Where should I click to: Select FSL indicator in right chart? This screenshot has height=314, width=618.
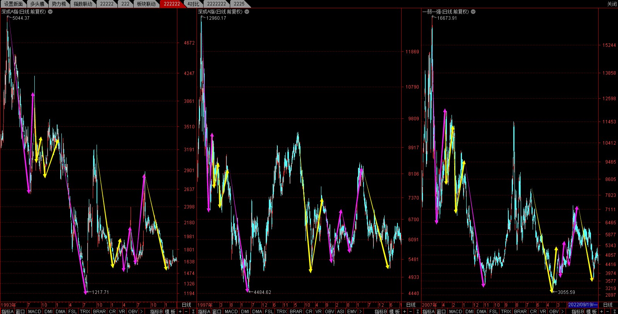[494, 311]
